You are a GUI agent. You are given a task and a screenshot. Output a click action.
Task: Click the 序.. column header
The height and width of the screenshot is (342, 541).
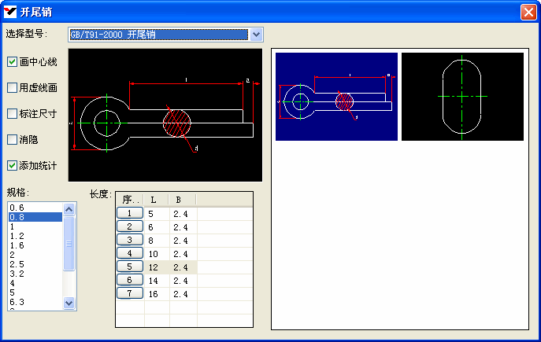(x=130, y=200)
